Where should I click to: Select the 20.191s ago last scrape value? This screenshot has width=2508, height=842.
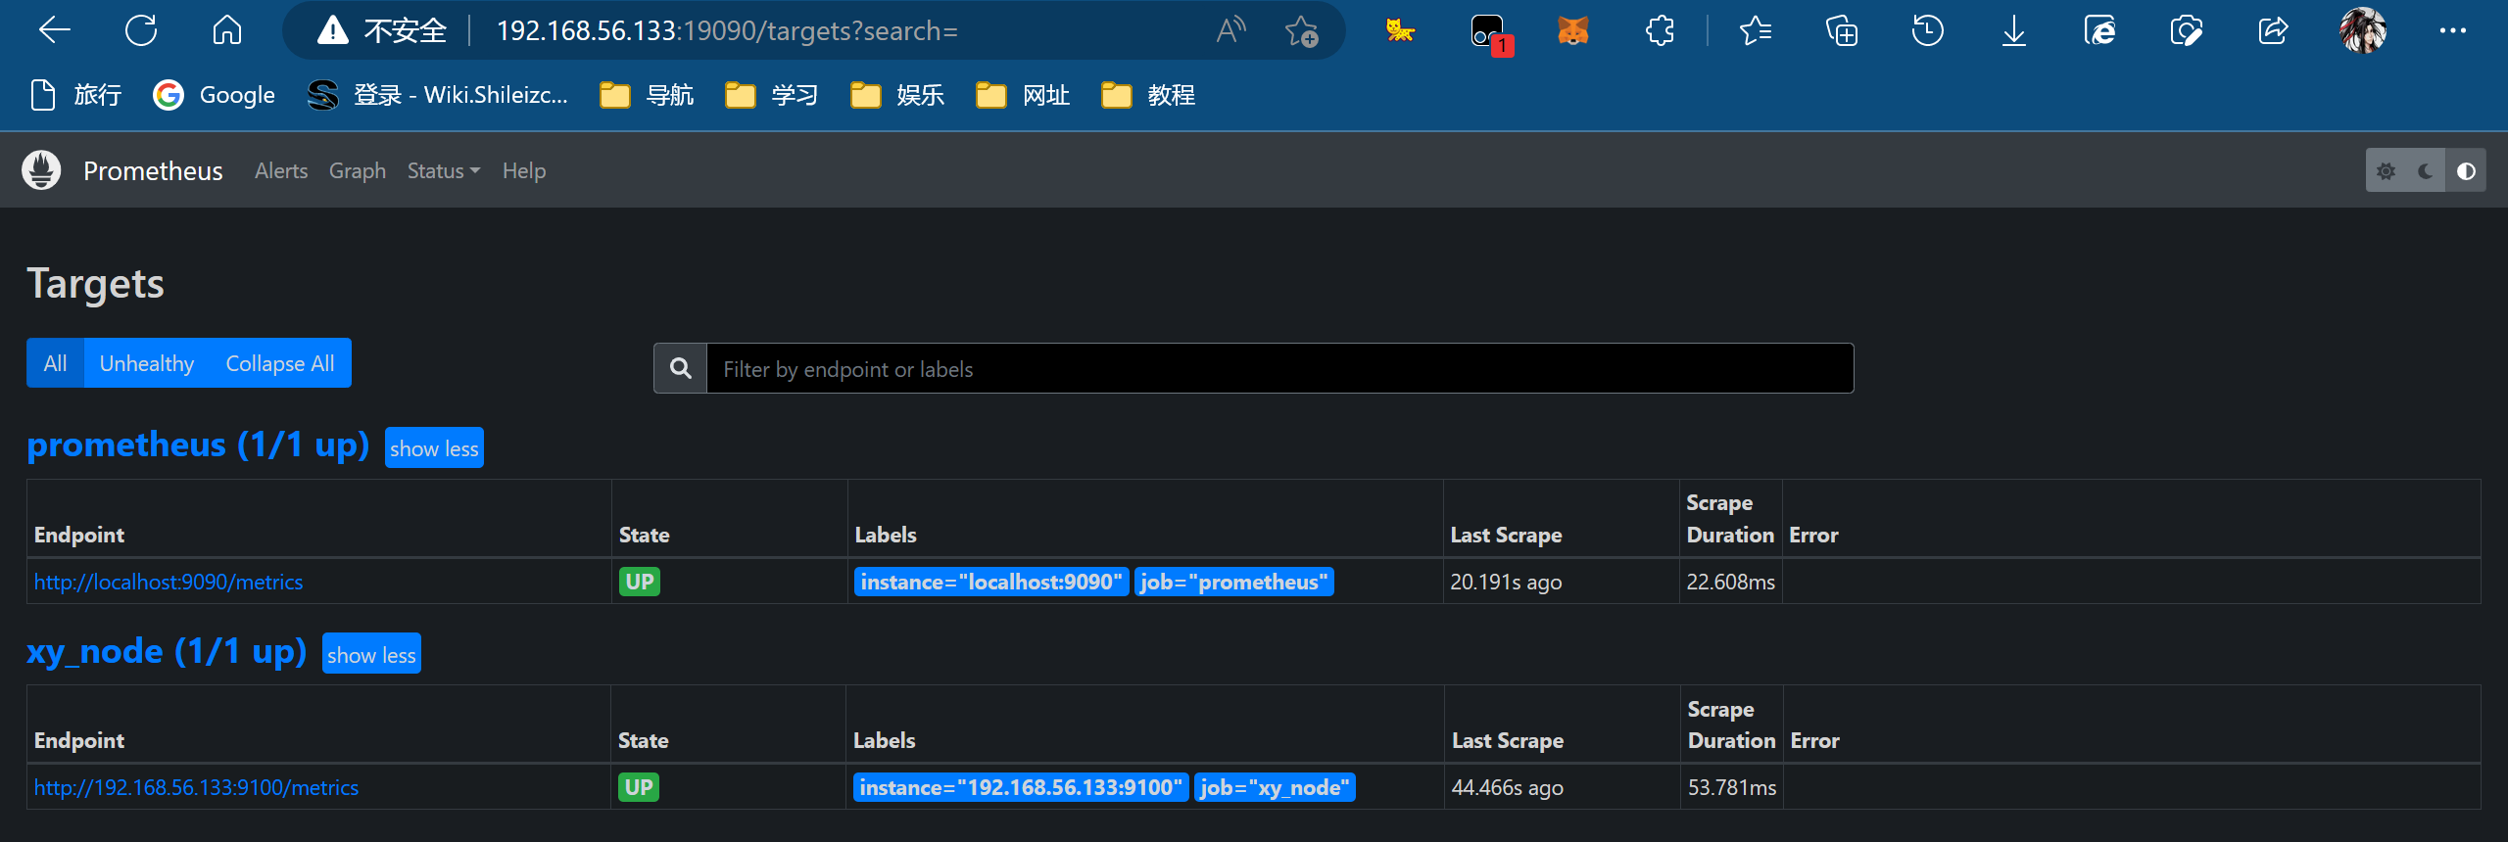[x=1506, y=582]
